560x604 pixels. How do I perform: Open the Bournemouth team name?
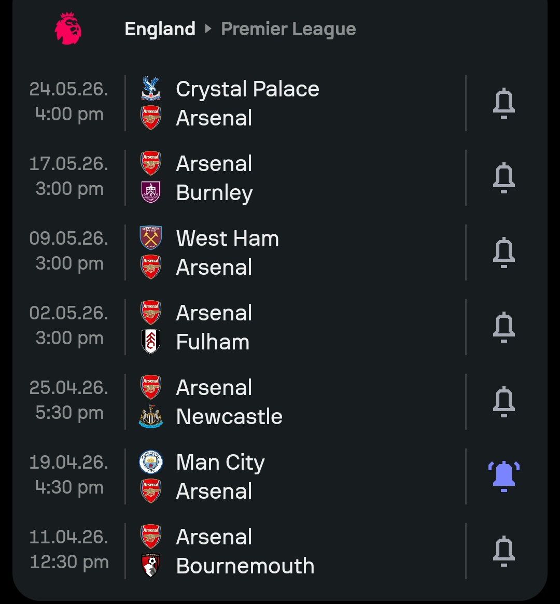coord(245,566)
